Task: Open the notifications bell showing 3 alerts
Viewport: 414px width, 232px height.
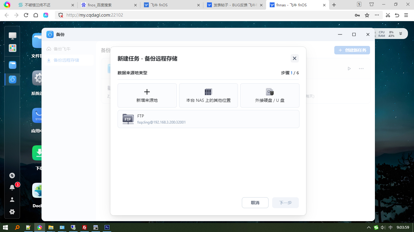Action: (x=12, y=187)
